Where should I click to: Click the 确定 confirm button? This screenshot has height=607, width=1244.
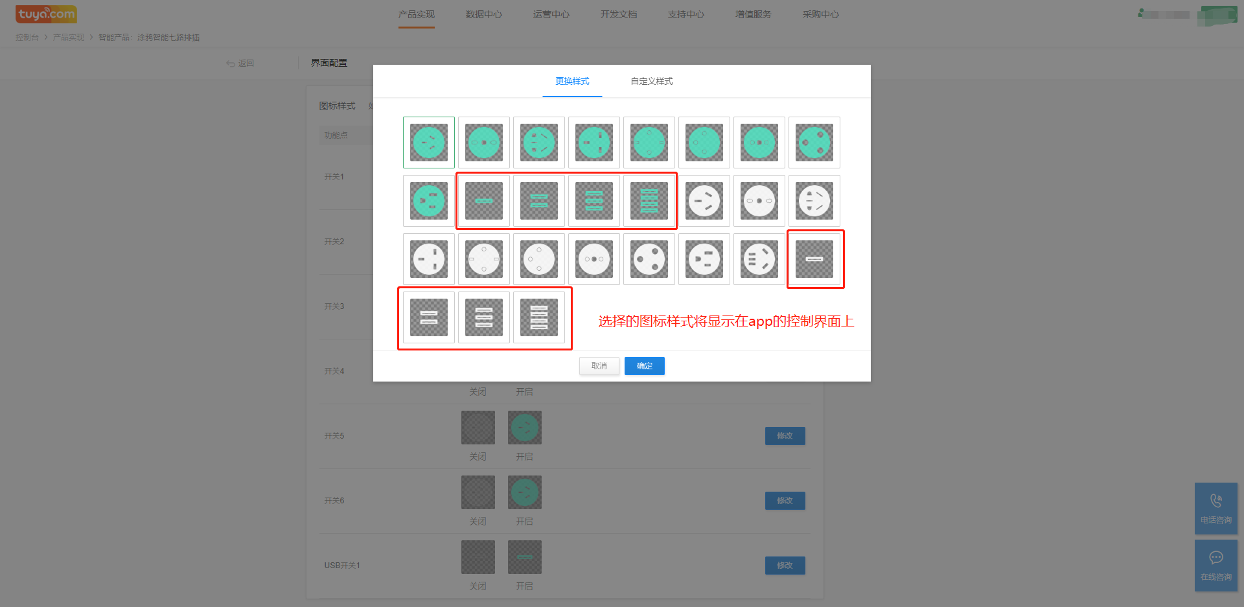click(x=644, y=366)
